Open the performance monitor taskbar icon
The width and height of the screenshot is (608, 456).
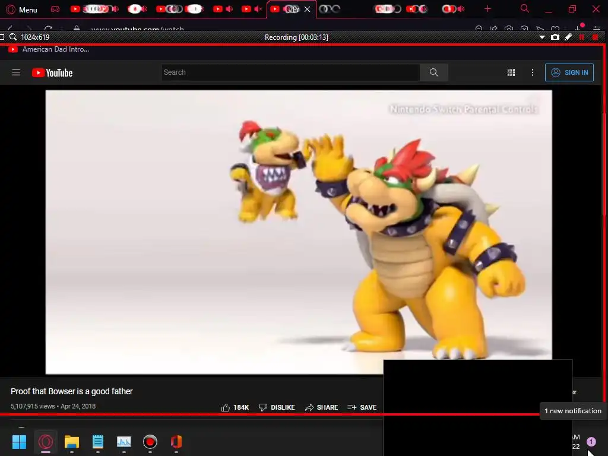pos(124,442)
